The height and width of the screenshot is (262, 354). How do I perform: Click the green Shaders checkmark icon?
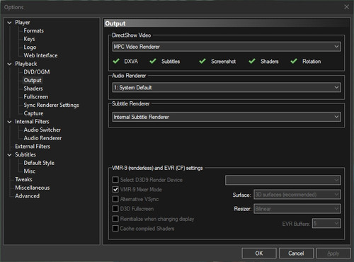tap(252, 61)
